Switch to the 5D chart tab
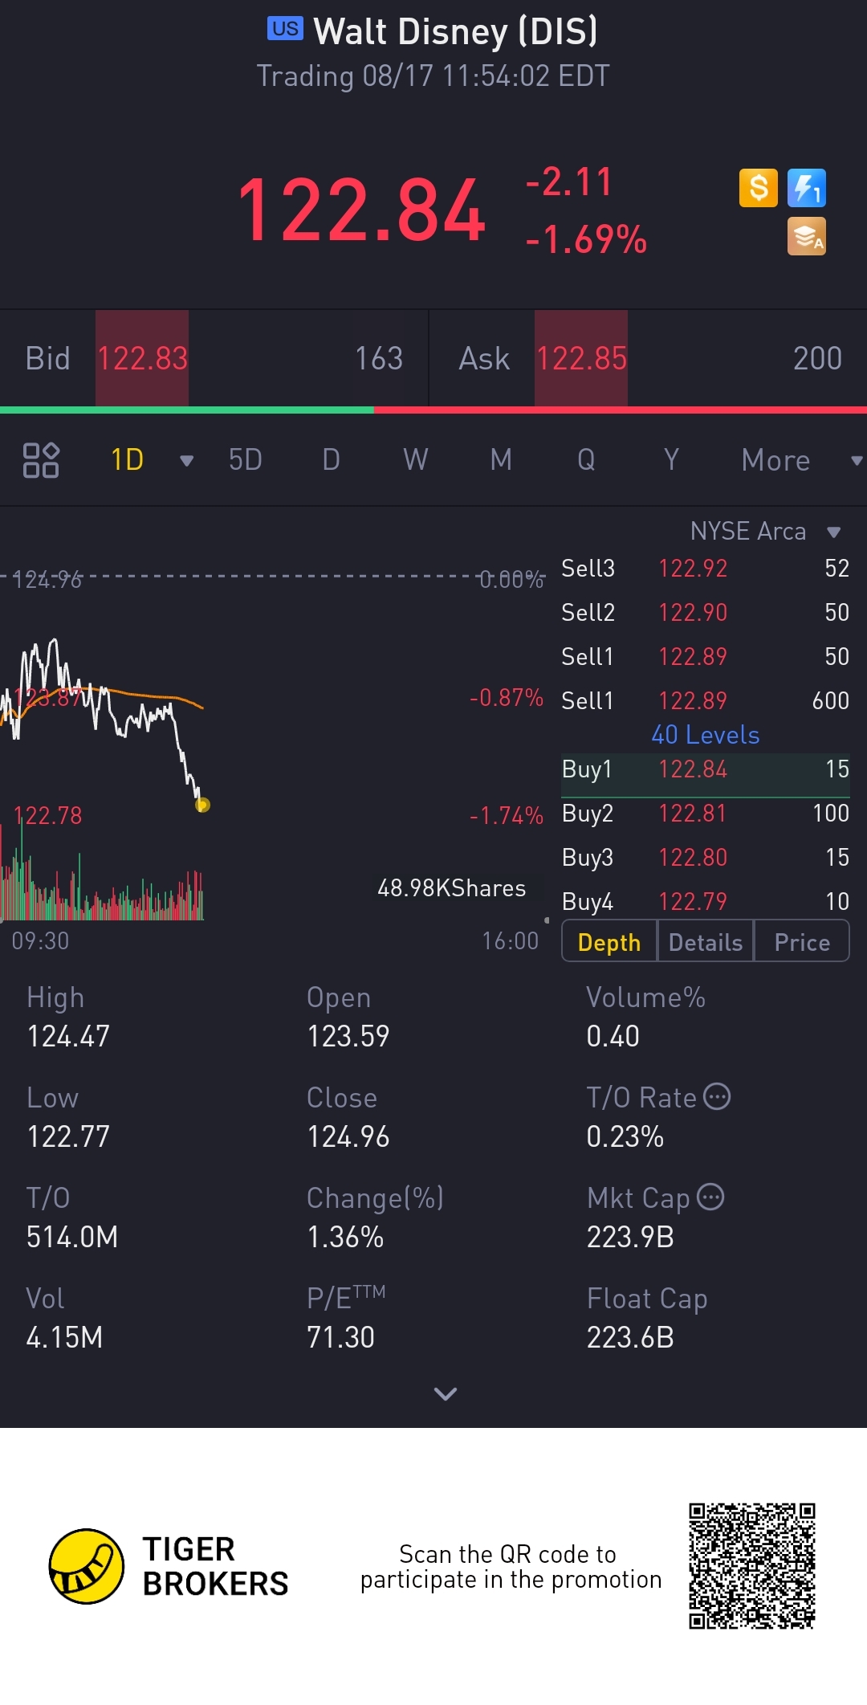Image resolution: width=867 pixels, height=1705 pixels. tap(246, 460)
